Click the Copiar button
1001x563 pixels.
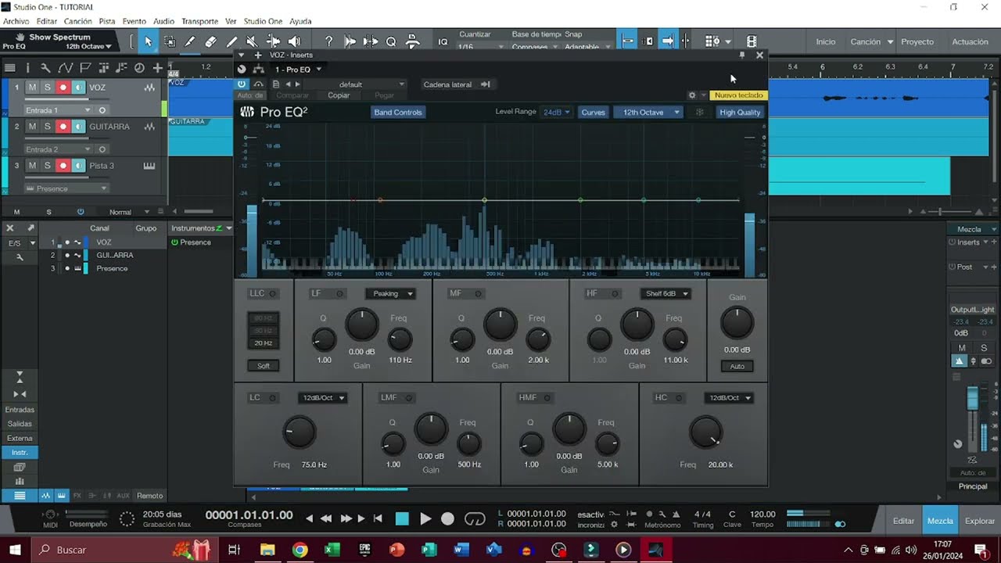tap(339, 95)
